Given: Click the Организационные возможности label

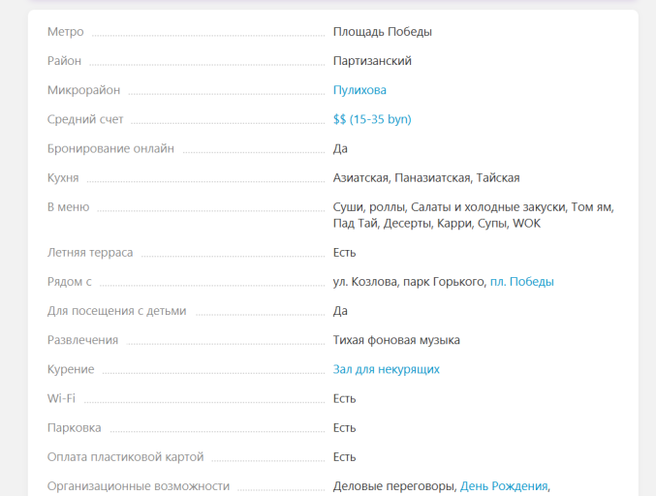Looking at the screenshot, I should click(139, 486).
